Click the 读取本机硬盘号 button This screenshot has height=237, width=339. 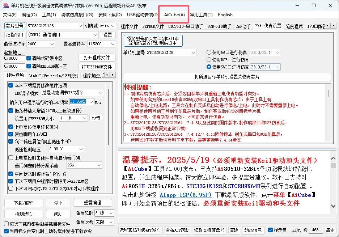(x=209, y=230)
